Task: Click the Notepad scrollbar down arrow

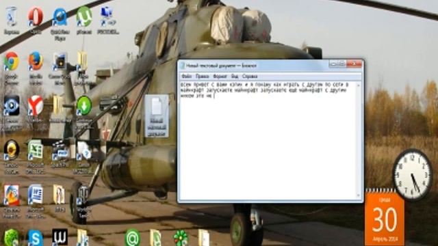Action: 359,196
